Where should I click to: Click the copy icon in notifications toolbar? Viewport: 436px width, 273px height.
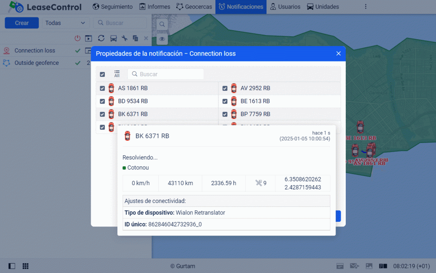pos(135,38)
